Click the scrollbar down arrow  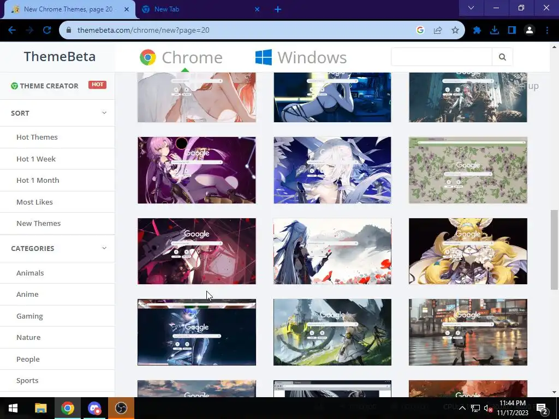pyautogui.click(x=554, y=392)
